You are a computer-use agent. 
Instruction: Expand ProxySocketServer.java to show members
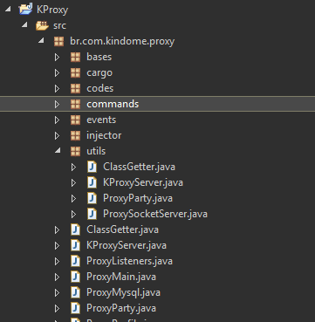[73, 214]
